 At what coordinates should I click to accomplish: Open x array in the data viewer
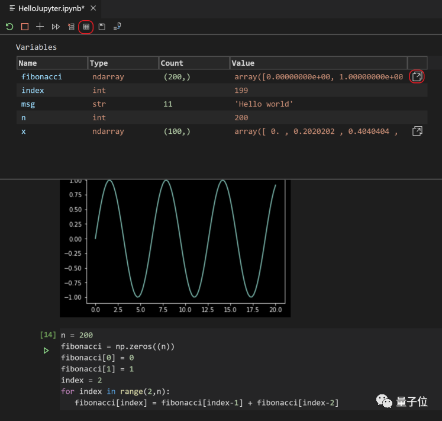point(417,131)
